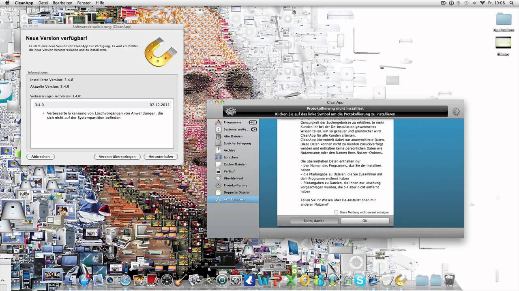Click the Nein, danke button
The image size is (519, 291).
[x=314, y=221]
